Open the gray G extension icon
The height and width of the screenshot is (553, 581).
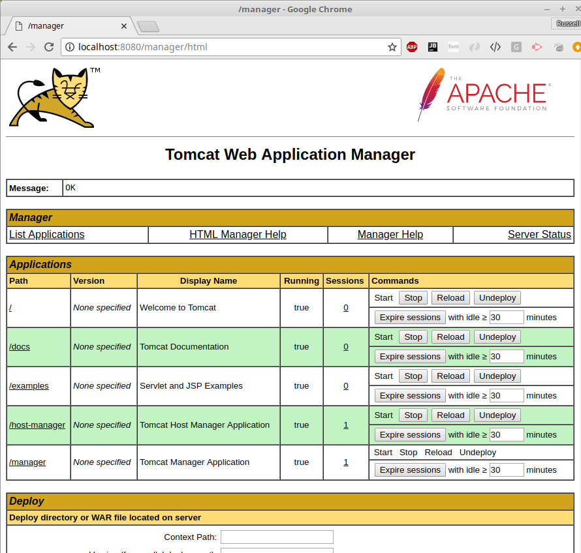click(x=516, y=47)
